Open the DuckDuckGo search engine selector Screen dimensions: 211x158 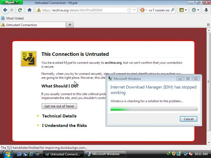pos(143,10)
